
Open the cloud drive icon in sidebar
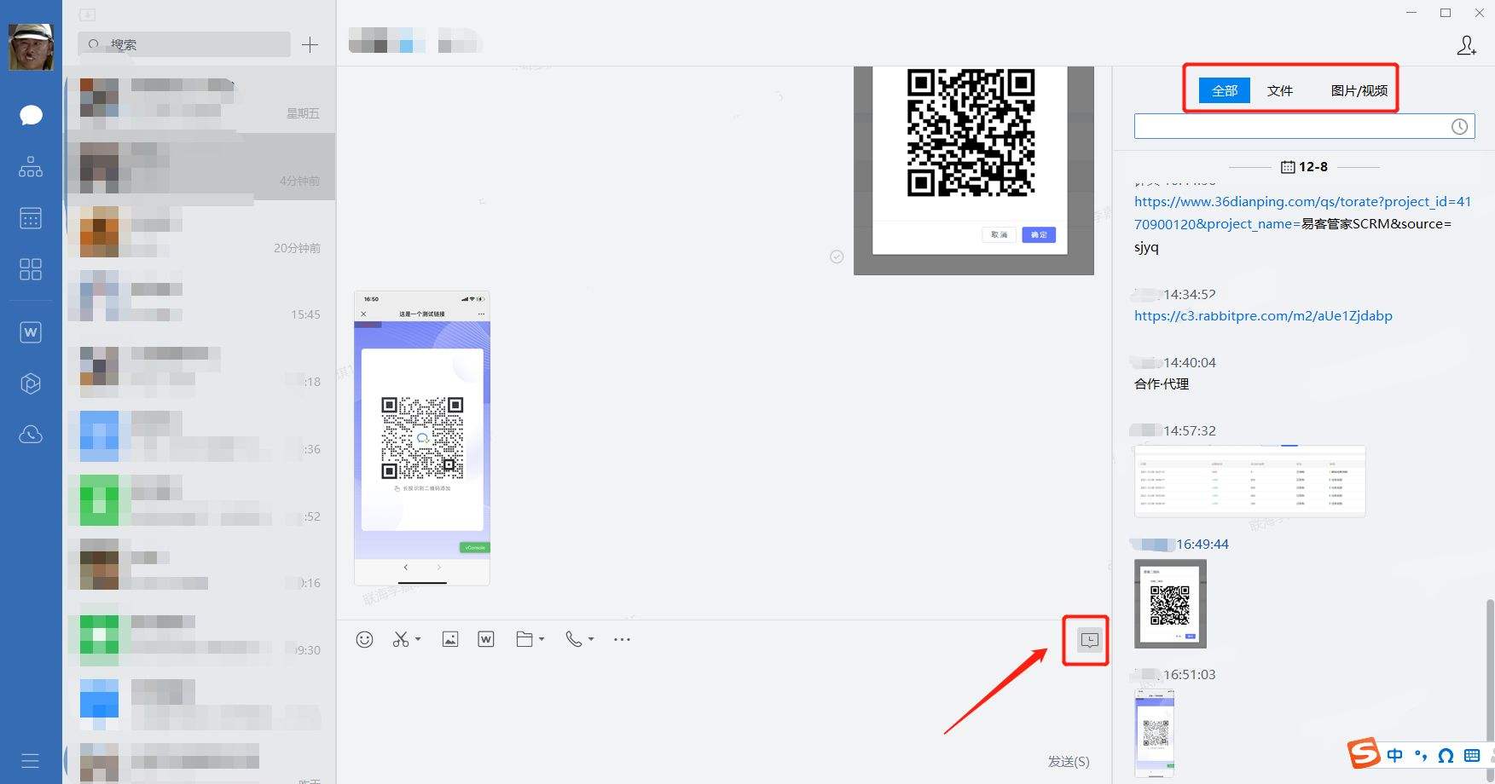pos(31,435)
